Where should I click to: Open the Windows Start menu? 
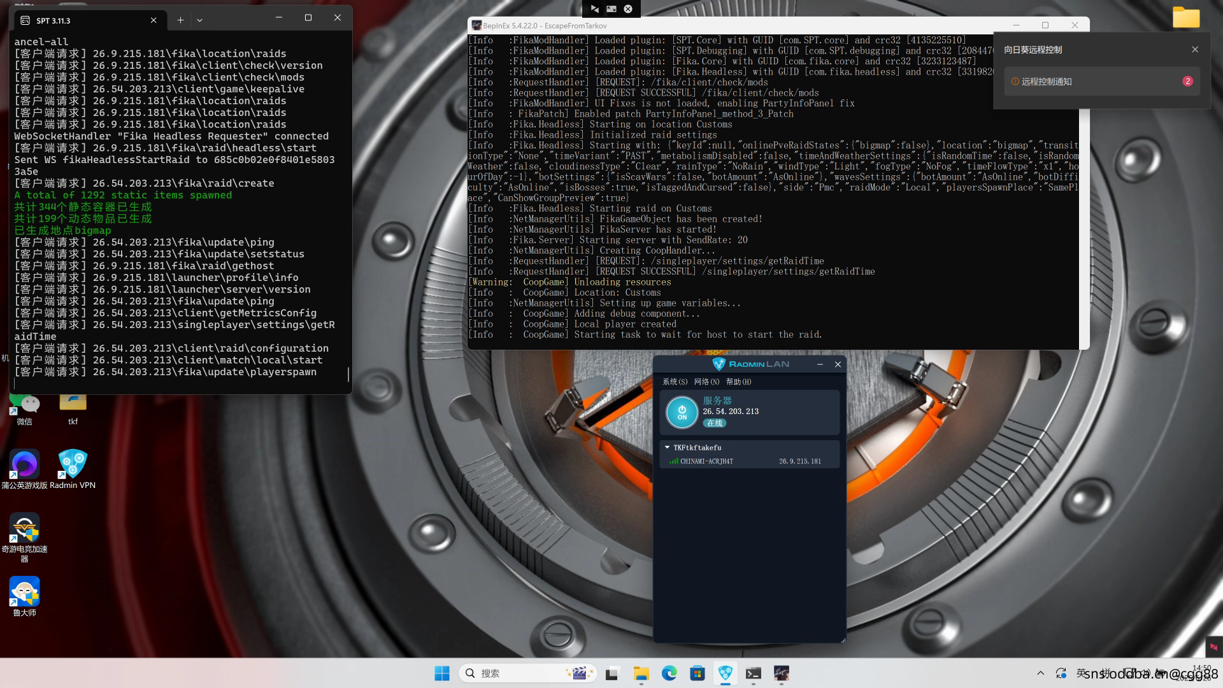click(x=442, y=673)
